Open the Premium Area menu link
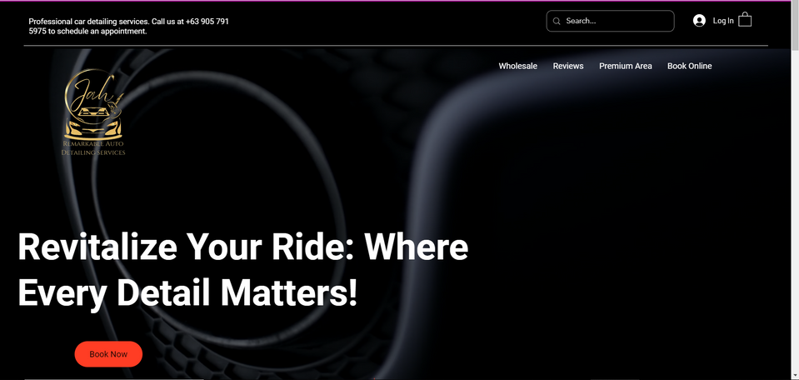This screenshot has width=799, height=380. (625, 66)
